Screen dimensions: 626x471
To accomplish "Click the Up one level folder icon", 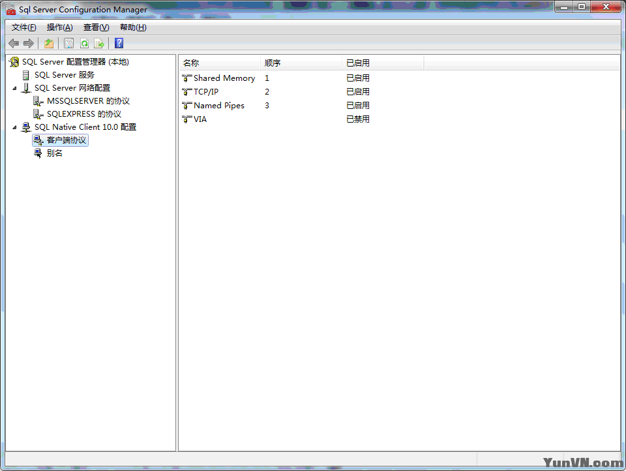I will pyautogui.click(x=49, y=43).
